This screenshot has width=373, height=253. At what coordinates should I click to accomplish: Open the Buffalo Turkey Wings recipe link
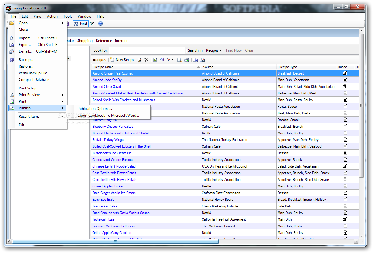pyautogui.click(x=108, y=140)
